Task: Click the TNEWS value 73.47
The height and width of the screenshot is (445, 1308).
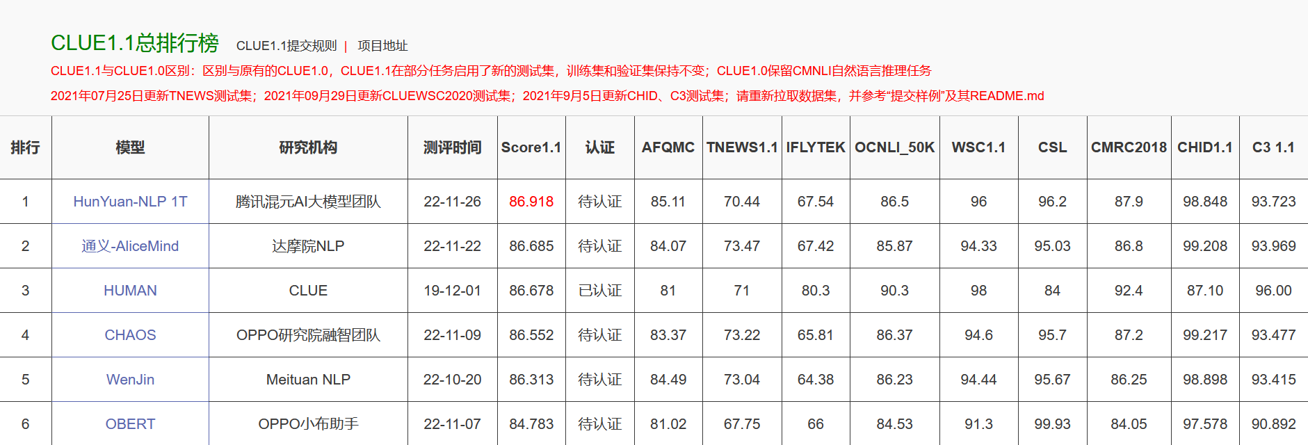Action: pyautogui.click(x=742, y=246)
